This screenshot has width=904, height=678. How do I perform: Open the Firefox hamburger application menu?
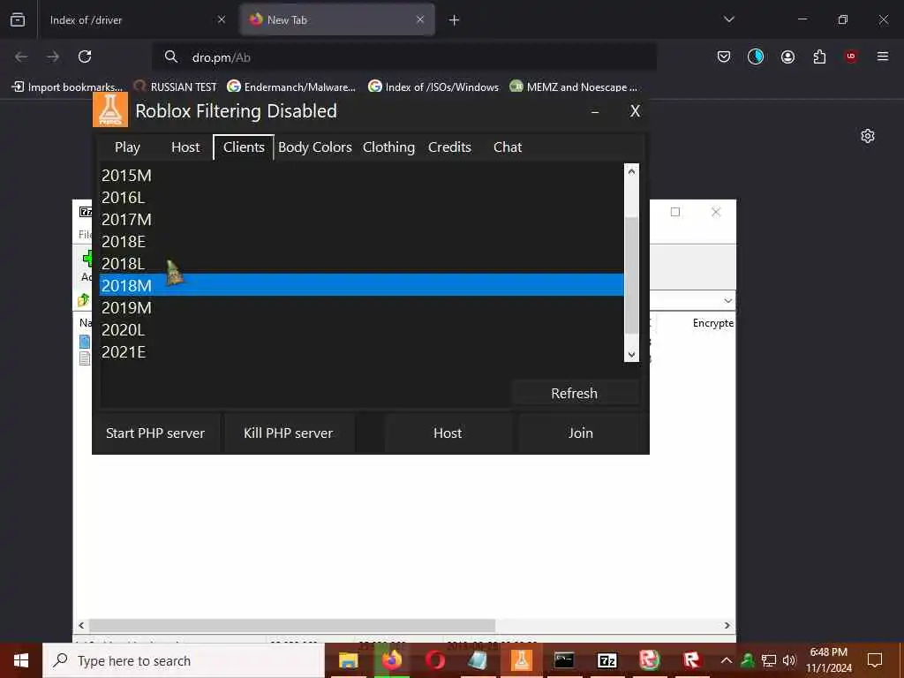(883, 56)
